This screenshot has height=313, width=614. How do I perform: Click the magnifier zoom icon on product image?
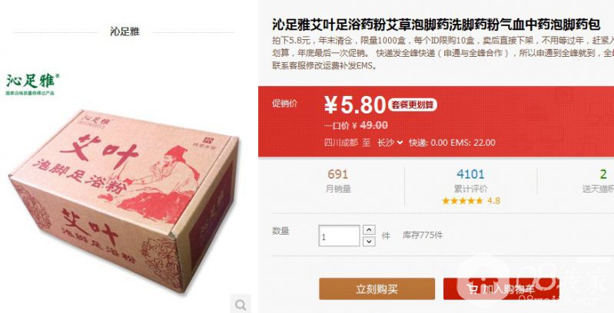click(x=241, y=304)
